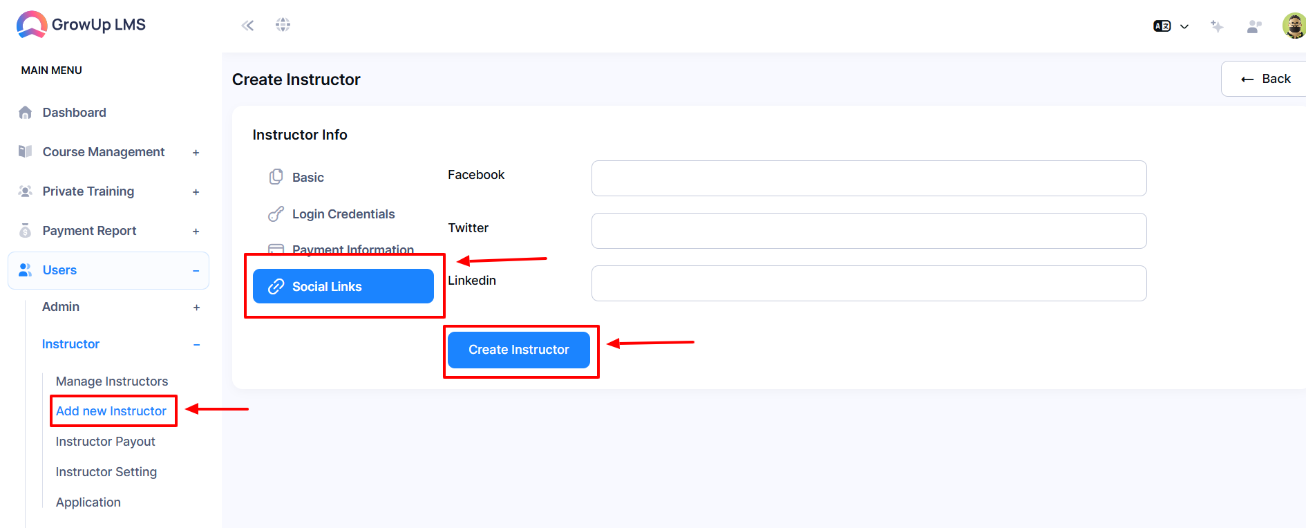This screenshot has width=1306, height=528.
Task: Click the 'Twitter' field label
Action: pos(469,228)
